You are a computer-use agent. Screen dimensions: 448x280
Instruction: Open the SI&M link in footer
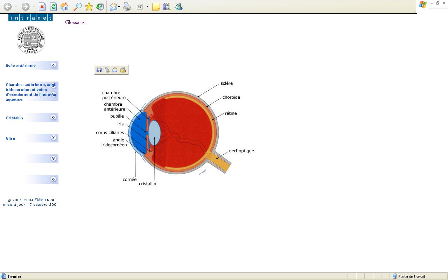click(x=39, y=200)
